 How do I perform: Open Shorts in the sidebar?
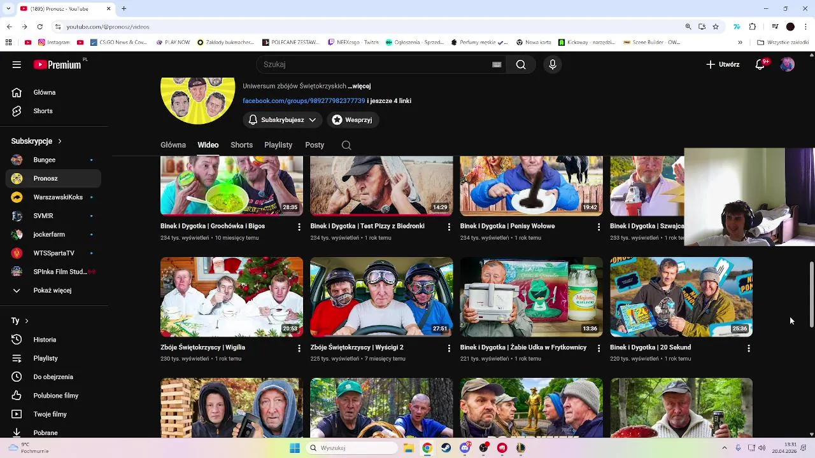pyautogui.click(x=53, y=111)
